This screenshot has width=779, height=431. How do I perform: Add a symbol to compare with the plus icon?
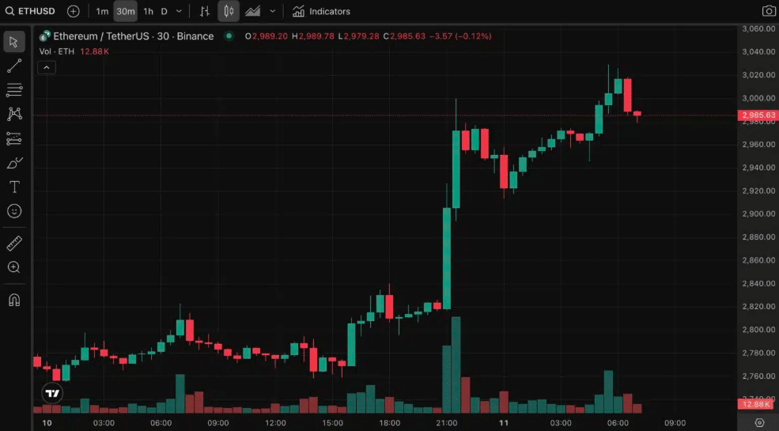tap(73, 11)
